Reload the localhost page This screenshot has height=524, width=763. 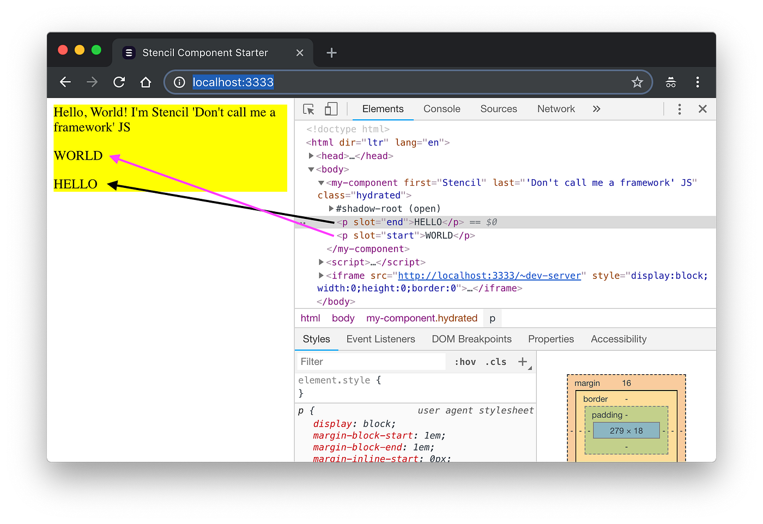(x=119, y=82)
